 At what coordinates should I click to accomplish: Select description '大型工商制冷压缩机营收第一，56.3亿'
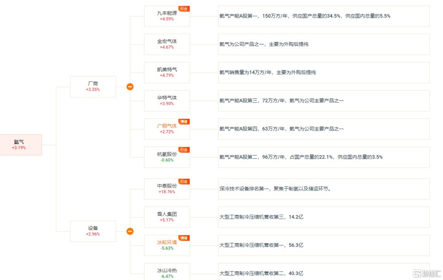point(324,245)
